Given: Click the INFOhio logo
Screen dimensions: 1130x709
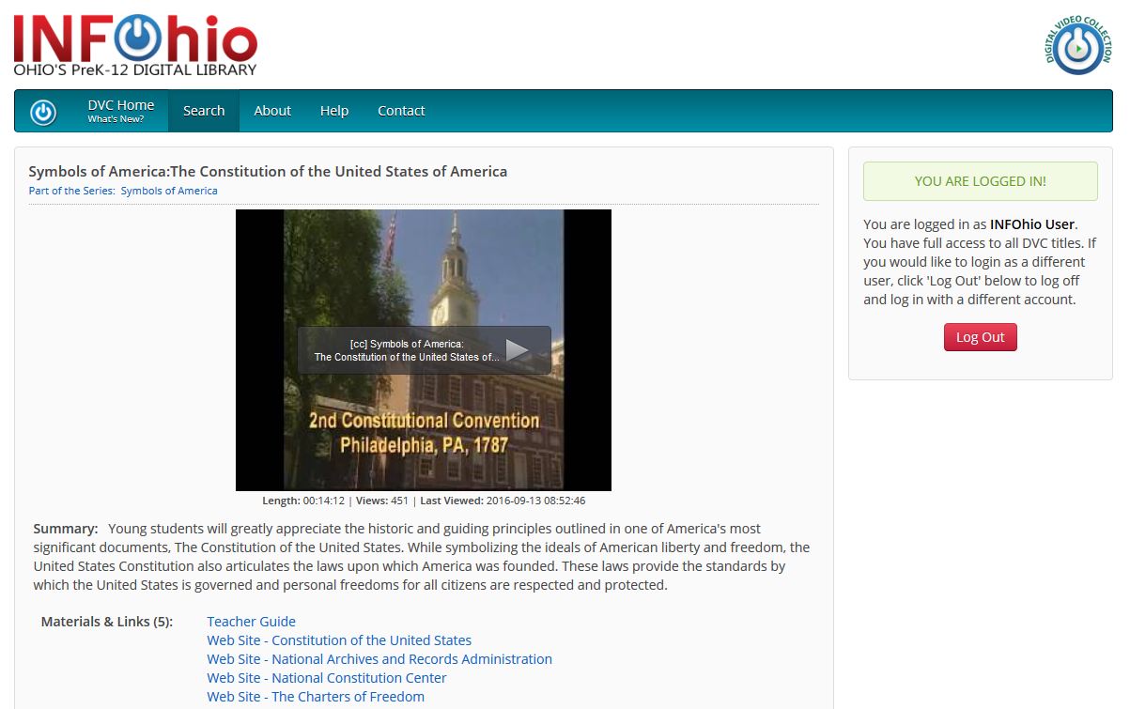Looking at the screenshot, I should (135, 44).
